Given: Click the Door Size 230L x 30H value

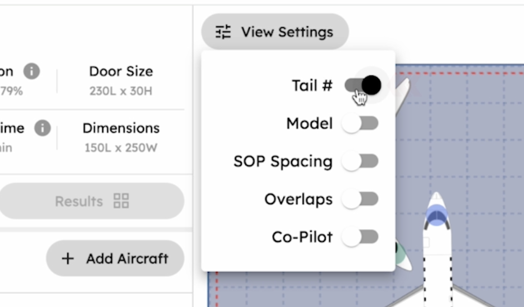Looking at the screenshot, I should [x=121, y=91].
